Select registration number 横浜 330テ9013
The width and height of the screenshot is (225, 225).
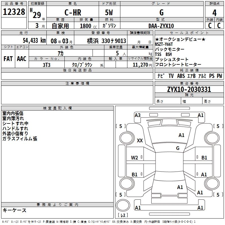(107, 41)
